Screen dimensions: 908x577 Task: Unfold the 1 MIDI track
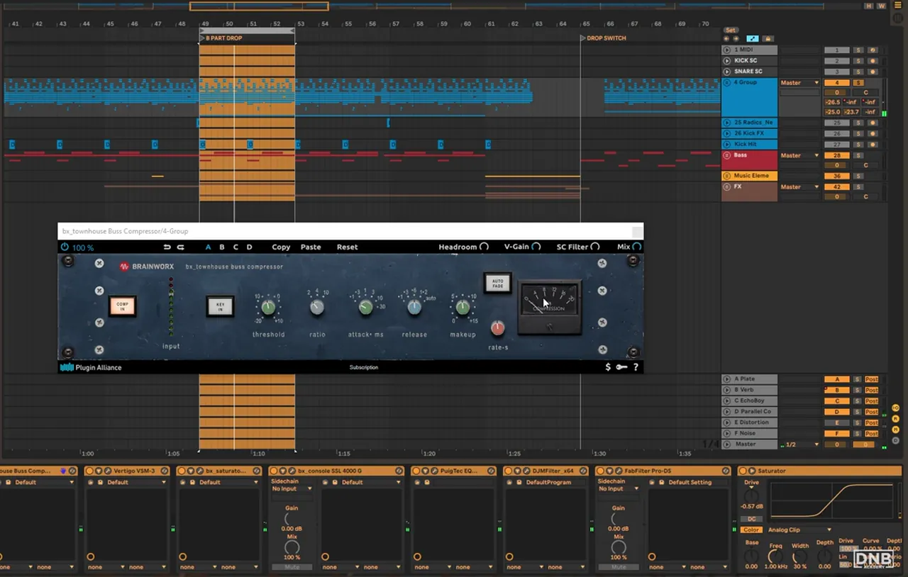[727, 50]
